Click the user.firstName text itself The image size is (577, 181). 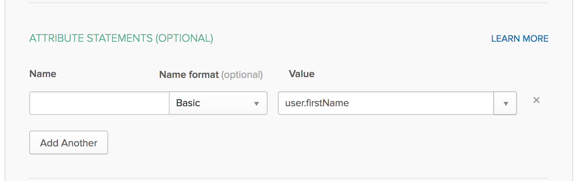317,103
